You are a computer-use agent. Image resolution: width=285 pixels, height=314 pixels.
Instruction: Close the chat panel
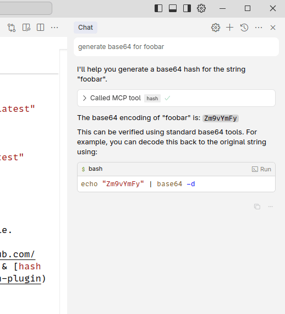[x=273, y=28]
